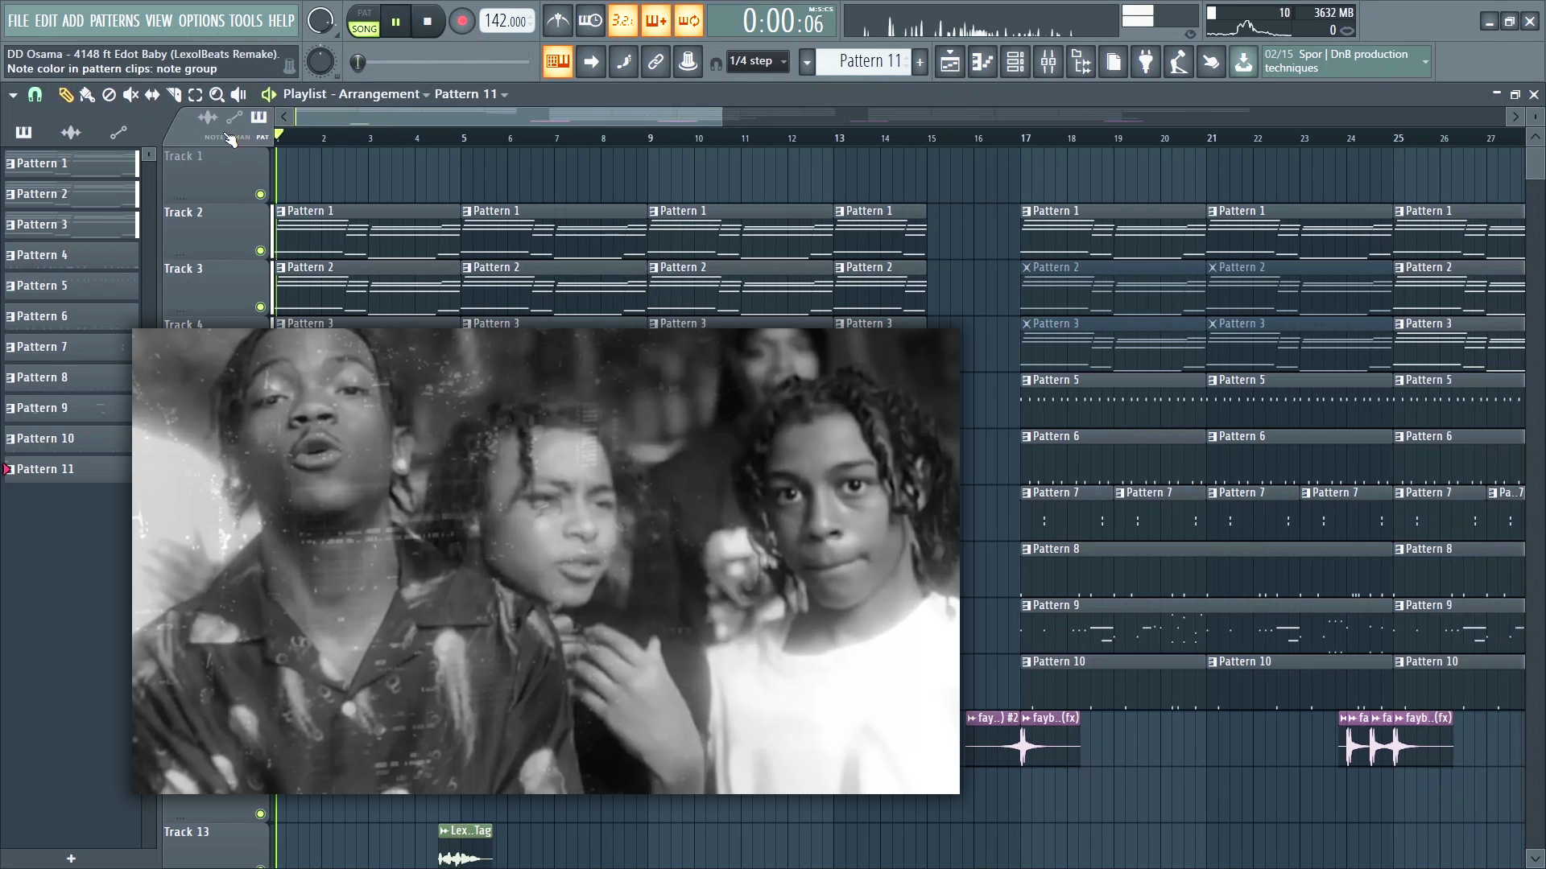
Task: Open the OPTIONS menu
Action: (203, 20)
